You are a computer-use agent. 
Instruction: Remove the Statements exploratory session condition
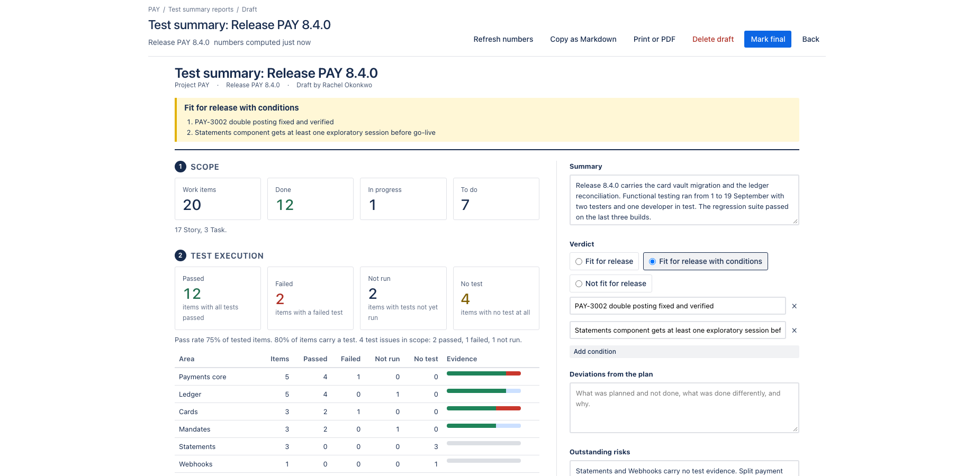(x=794, y=330)
